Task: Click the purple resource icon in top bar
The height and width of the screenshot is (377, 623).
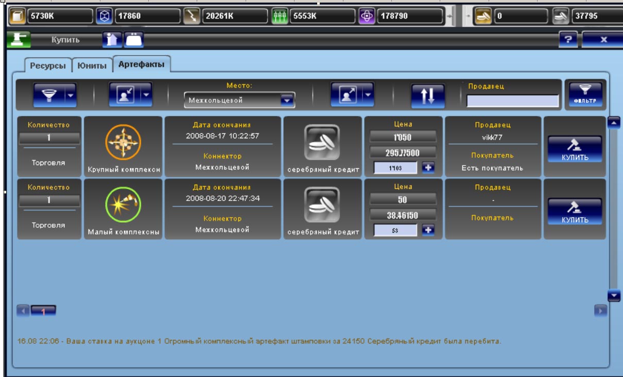Action: click(x=367, y=16)
